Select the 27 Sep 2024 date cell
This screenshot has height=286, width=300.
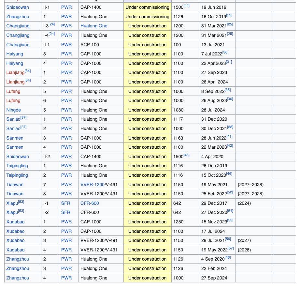point(217,278)
